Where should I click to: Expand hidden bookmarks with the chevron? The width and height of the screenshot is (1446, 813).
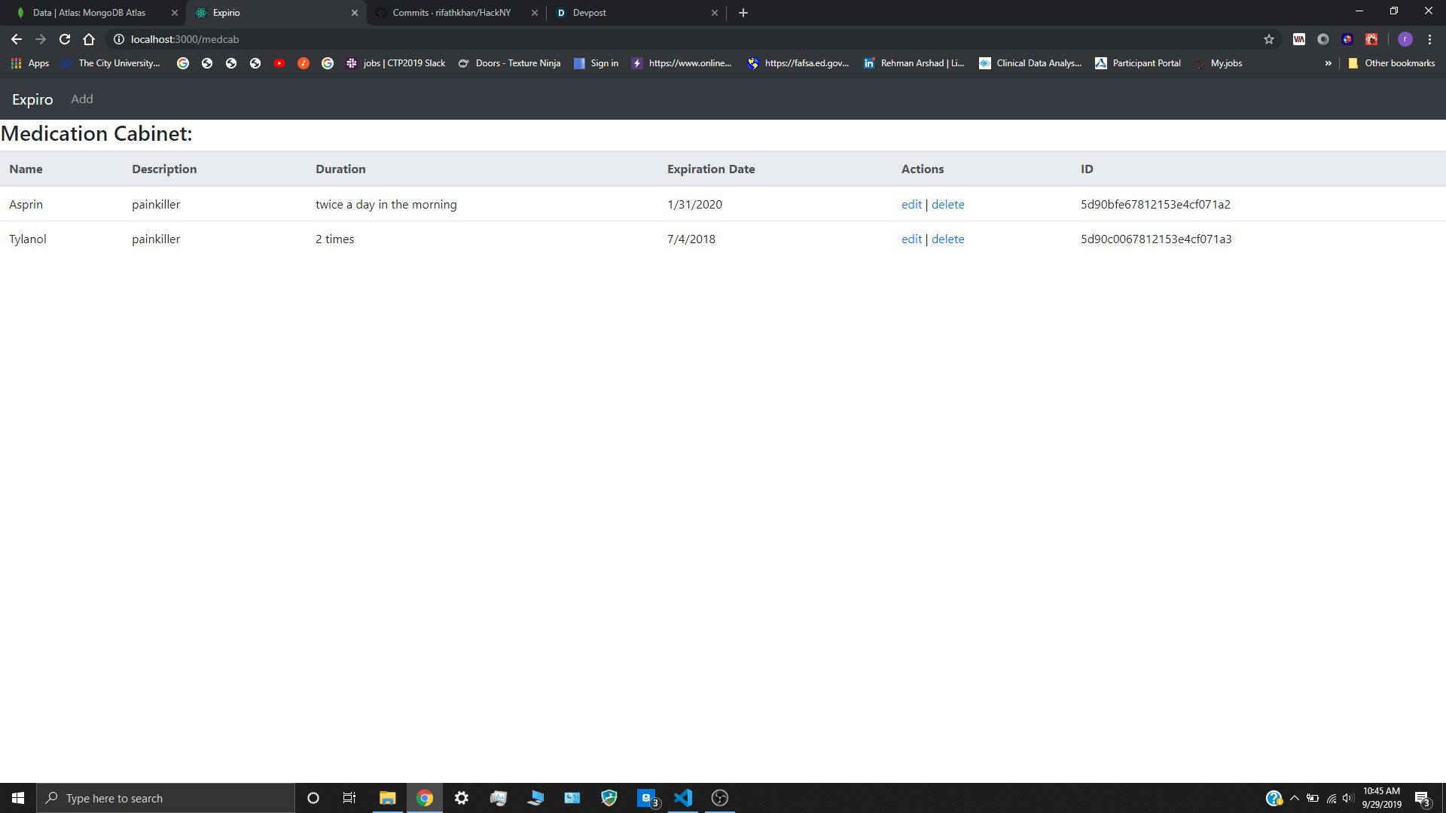(1328, 63)
